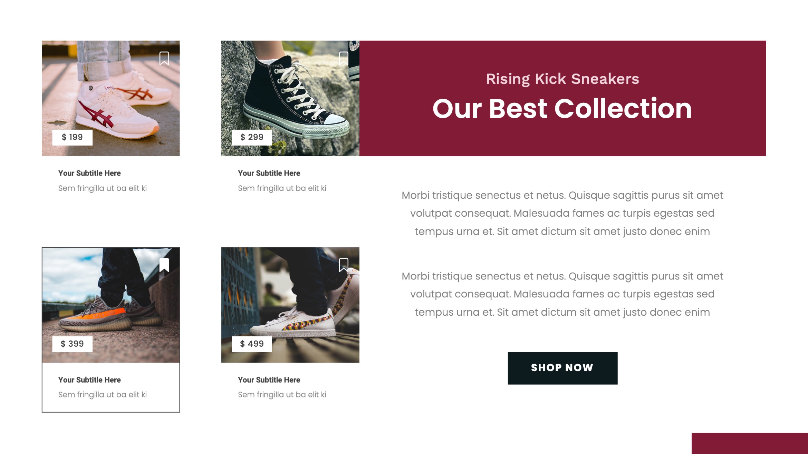808x454 pixels.
Task: Select the $199 price tag label
Action: 72,137
